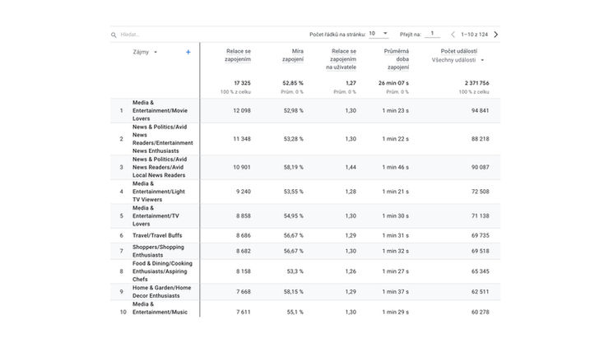Click the events cell 90 087
Viewport: 613px width, 338px height.
click(480, 167)
